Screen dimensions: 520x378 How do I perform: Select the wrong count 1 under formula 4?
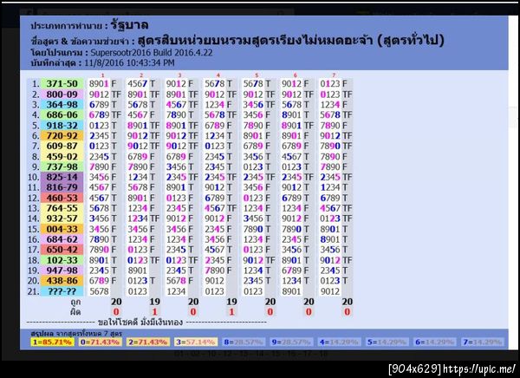point(231,312)
